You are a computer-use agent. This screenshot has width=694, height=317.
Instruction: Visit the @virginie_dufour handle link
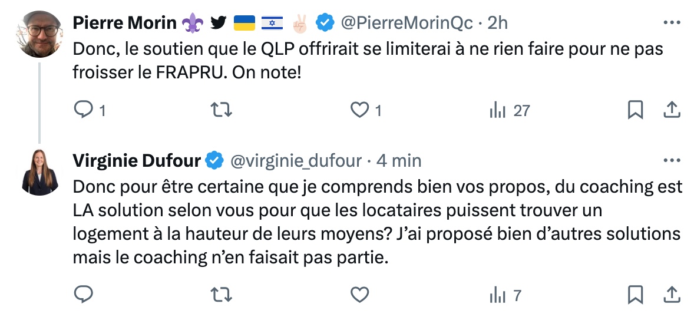tap(296, 161)
